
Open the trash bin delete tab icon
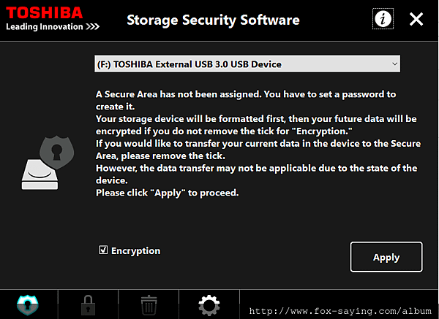149,305
